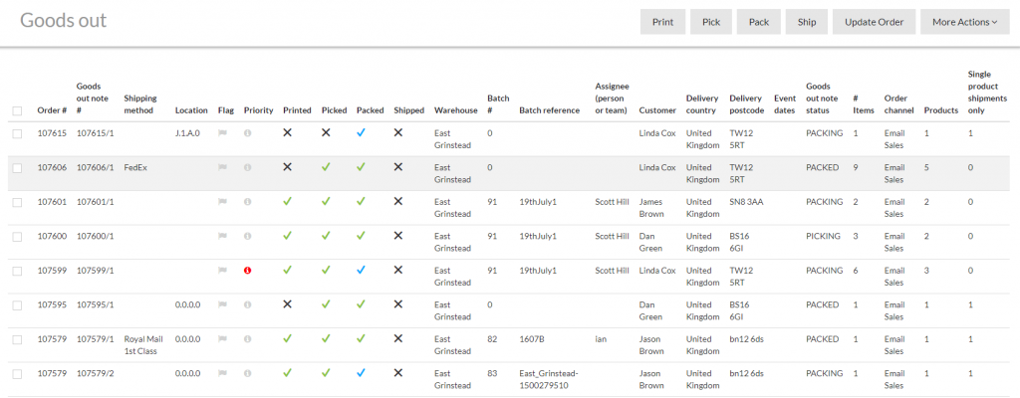Click the Royal Mail 1st Class cell
The height and width of the screenshot is (398, 1020).
click(143, 345)
